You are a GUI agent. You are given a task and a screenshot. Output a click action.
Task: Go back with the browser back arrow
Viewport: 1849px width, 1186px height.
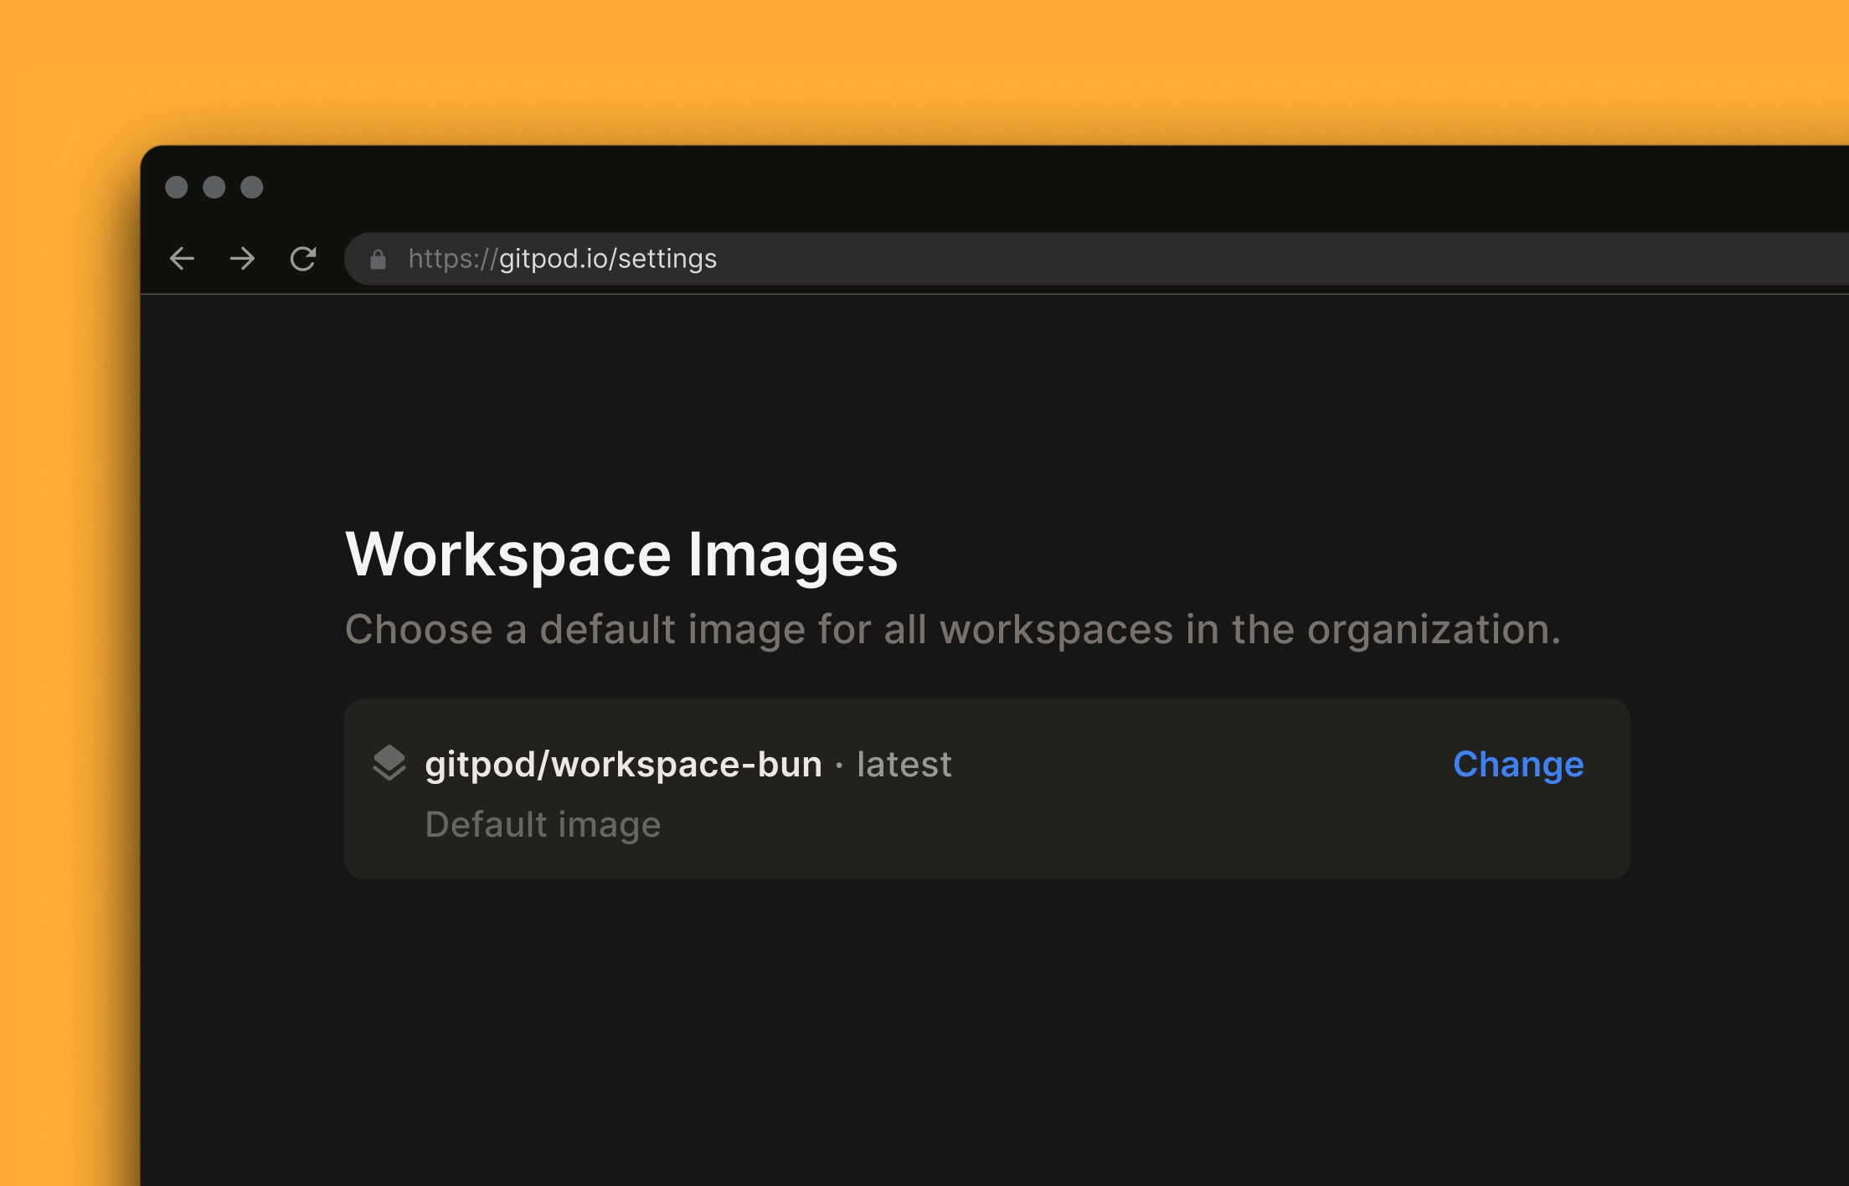point(182,259)
